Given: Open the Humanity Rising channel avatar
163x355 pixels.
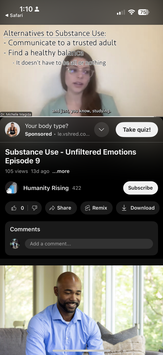Looking at the screenshot, I should pyautogui.click(x=11, y=188).
